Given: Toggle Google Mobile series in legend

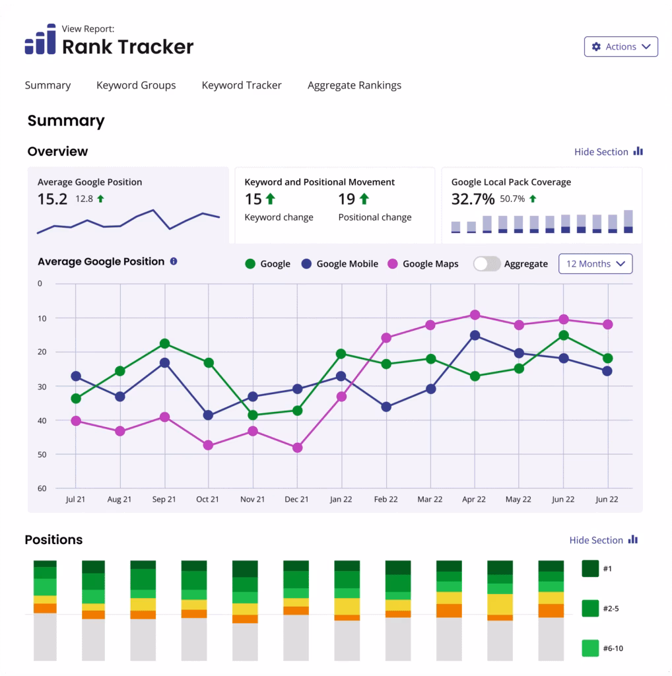Looking at the screenshot, I should pyautogui.click(x=340, y=264).
